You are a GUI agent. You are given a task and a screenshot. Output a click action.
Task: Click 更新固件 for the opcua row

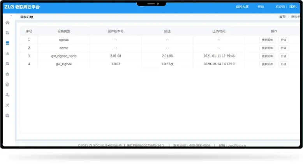(x=267, y=40)
